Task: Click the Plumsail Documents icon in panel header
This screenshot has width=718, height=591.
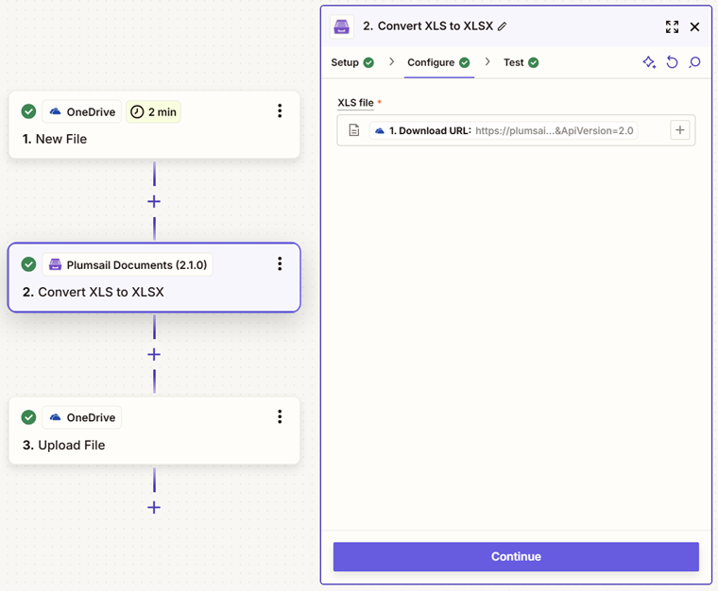Action: click(342, 27)
